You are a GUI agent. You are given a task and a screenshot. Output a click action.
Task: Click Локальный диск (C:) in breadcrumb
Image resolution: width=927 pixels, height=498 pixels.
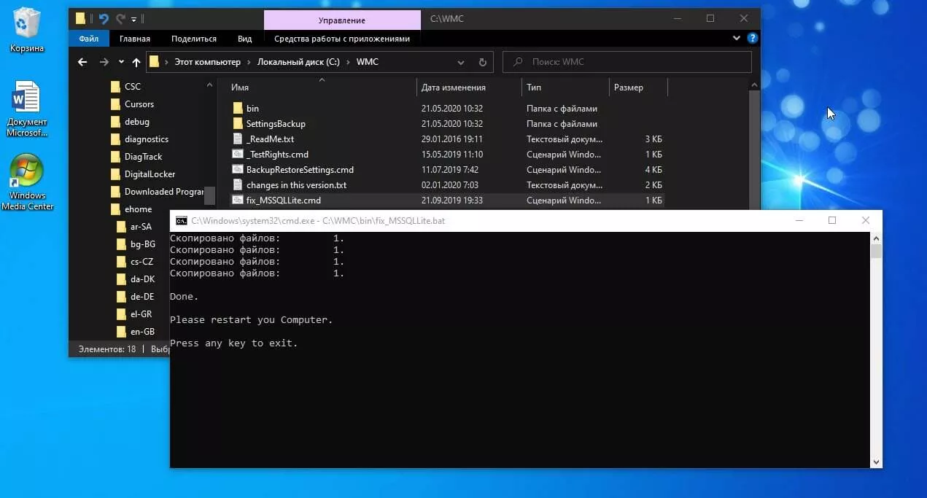click(298, 62)
